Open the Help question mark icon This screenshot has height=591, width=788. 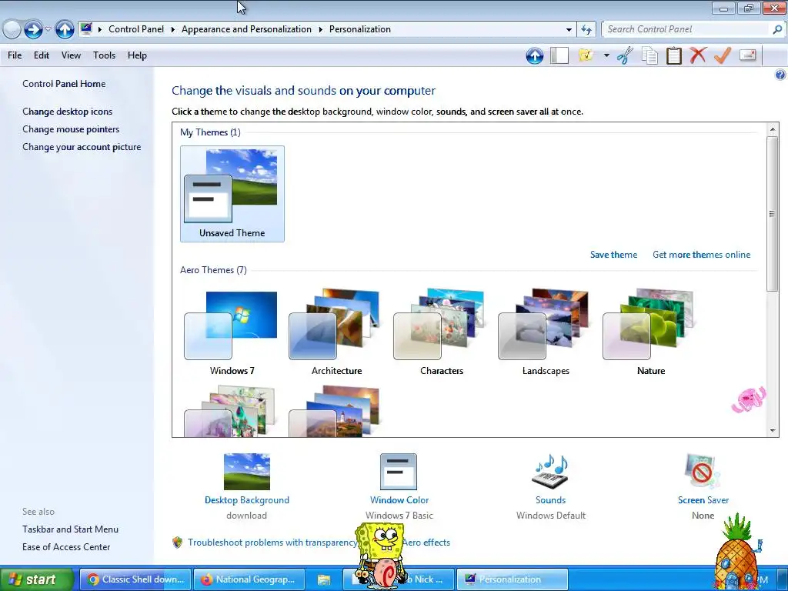780,75
